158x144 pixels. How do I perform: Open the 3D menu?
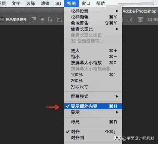58,3
